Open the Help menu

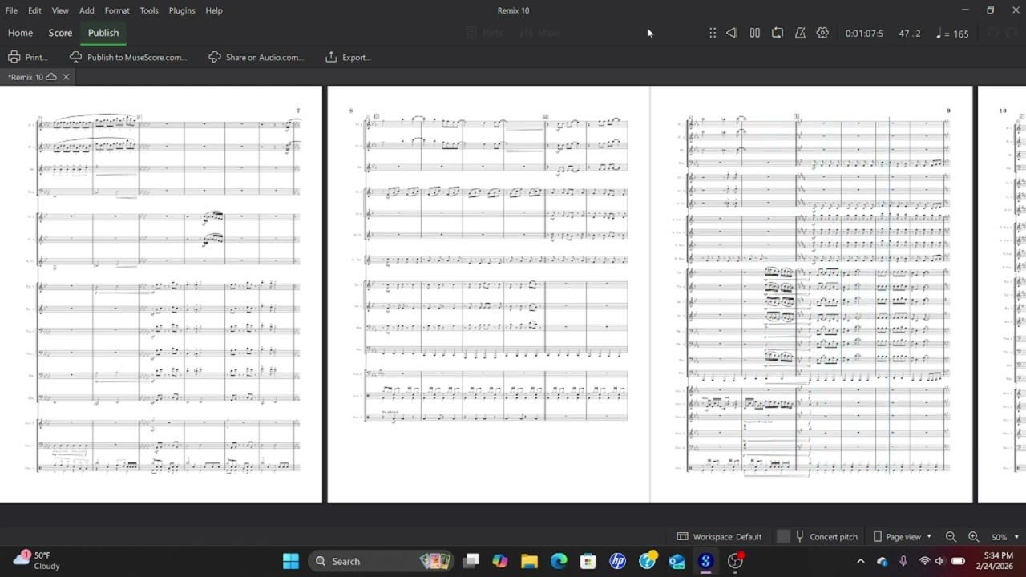tap(214, 10)
